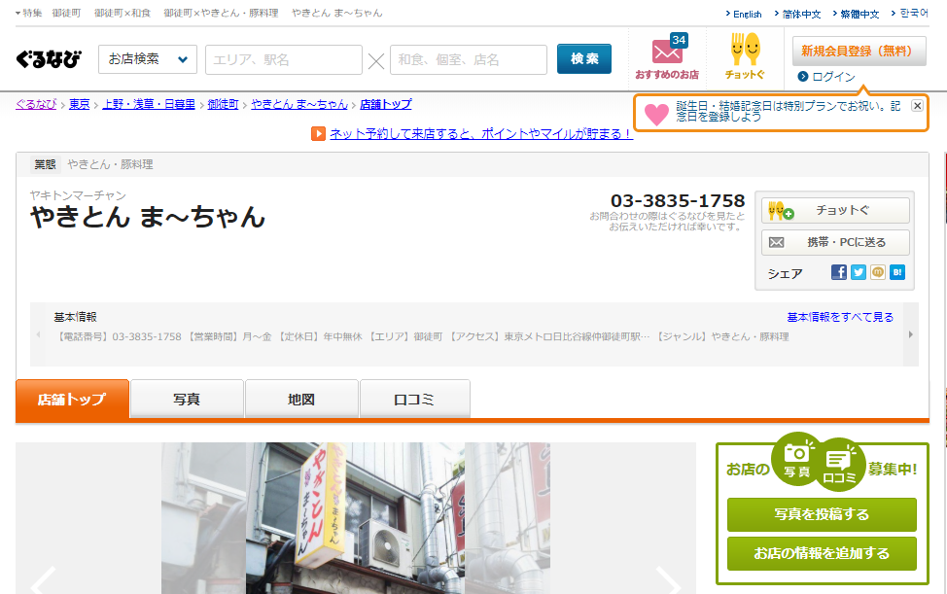Switch to the 口コミ tab
Screen dimensions: 947x594
[x=414, y=399]
